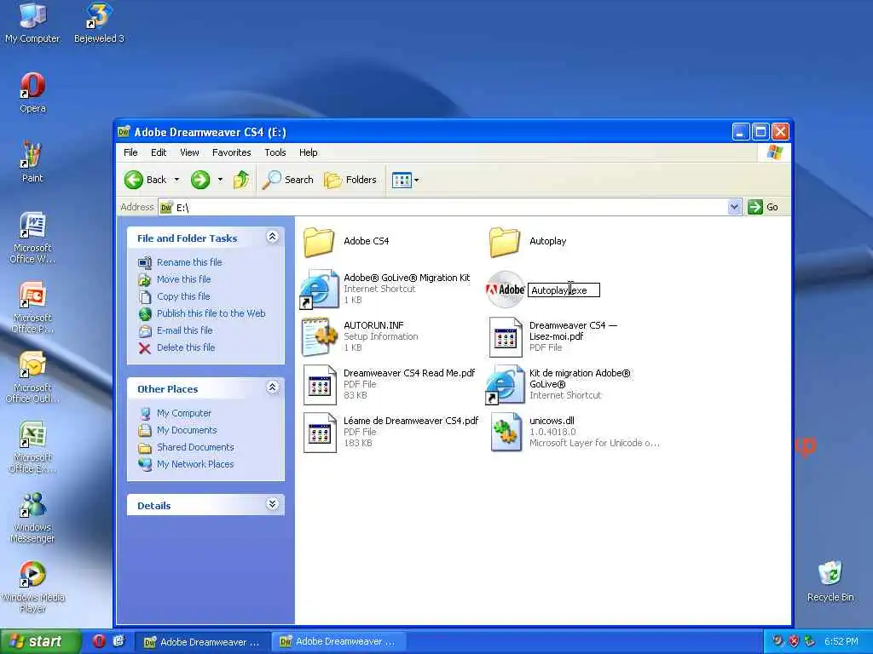The height and width of the screenshot is (654, 873).
Task: Select Kit de migration Adobe GoLive shortcut
Action: (x=558, y=384)
